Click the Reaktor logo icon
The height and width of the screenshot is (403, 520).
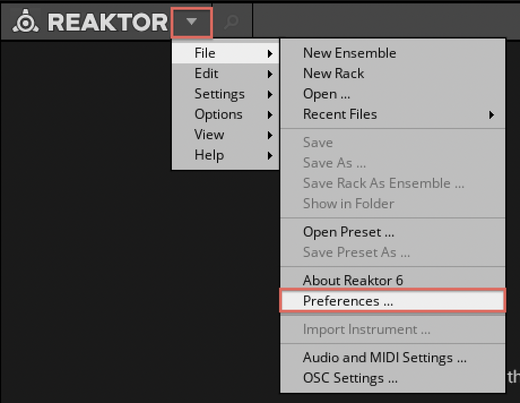pyautogui.click(x=25, y=21)
